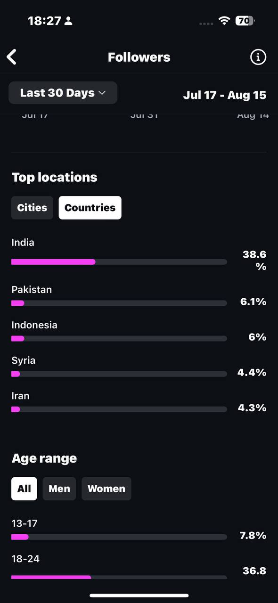The height and width of the screenshot is (603, 278).
Task: Tap the Followers page title
Action: [x=139, y=57]
